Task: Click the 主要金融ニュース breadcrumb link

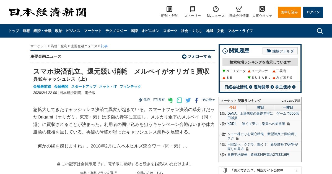Action: (x=84, y=46)
